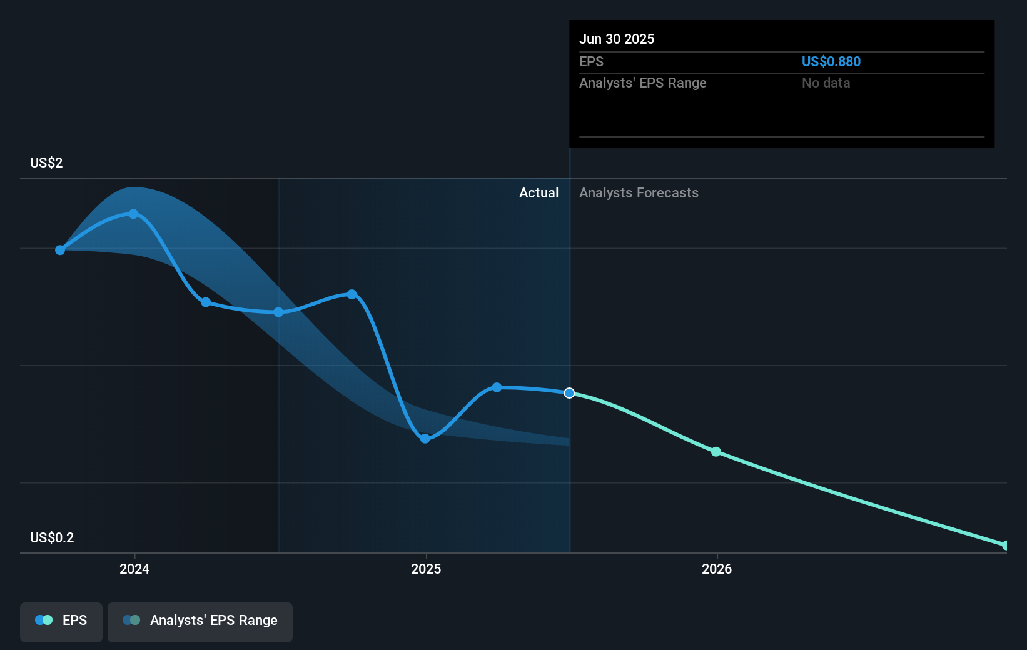Click the US$2 axis label
This screenshot has height=650, width=1027.
click(45, 162)
